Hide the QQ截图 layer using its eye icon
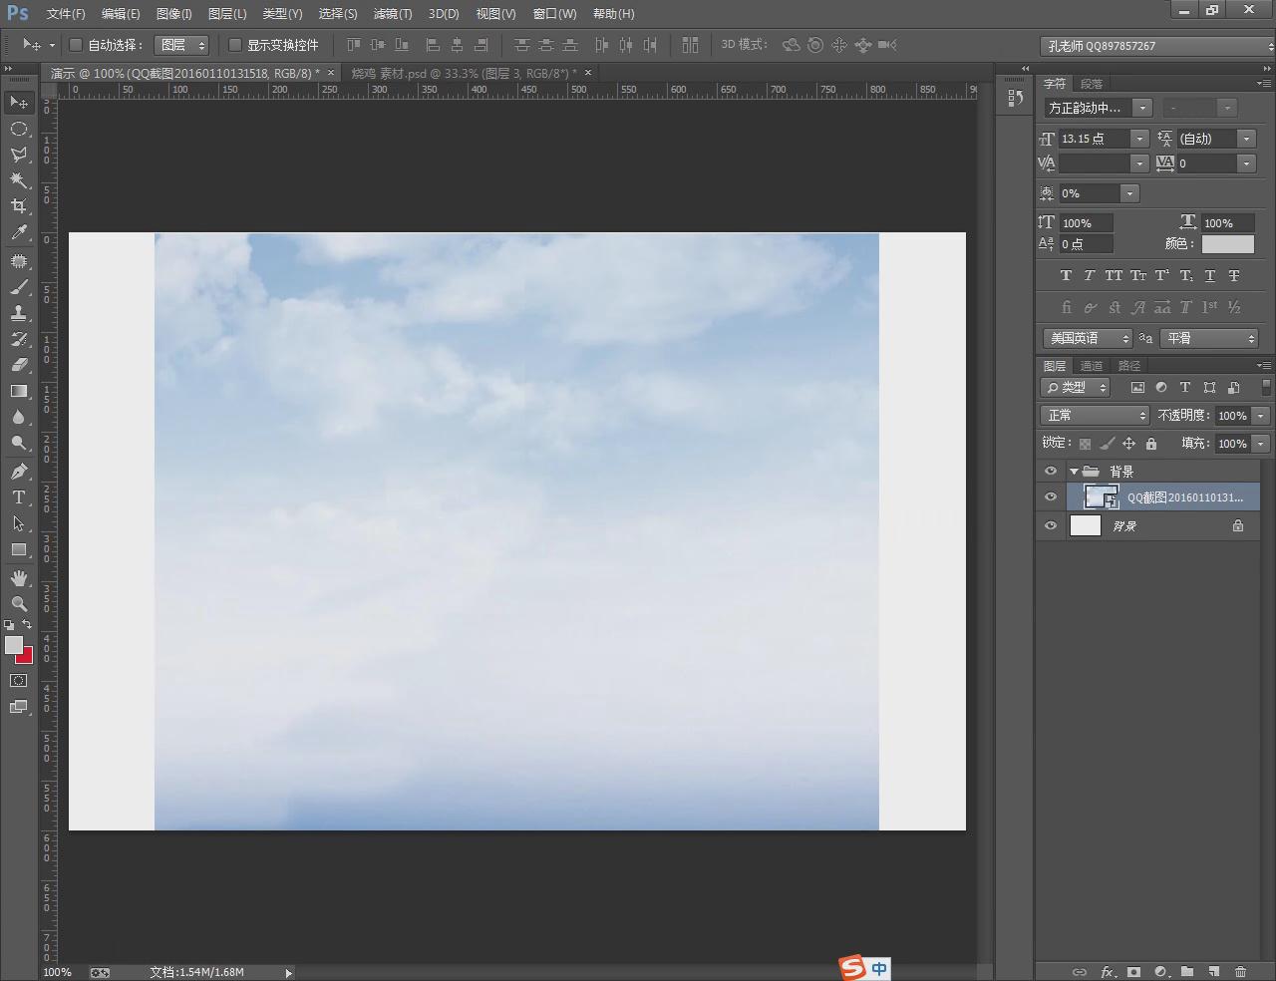The width and height of the screenshot is (1276, 981). [x=1051, y=496]
